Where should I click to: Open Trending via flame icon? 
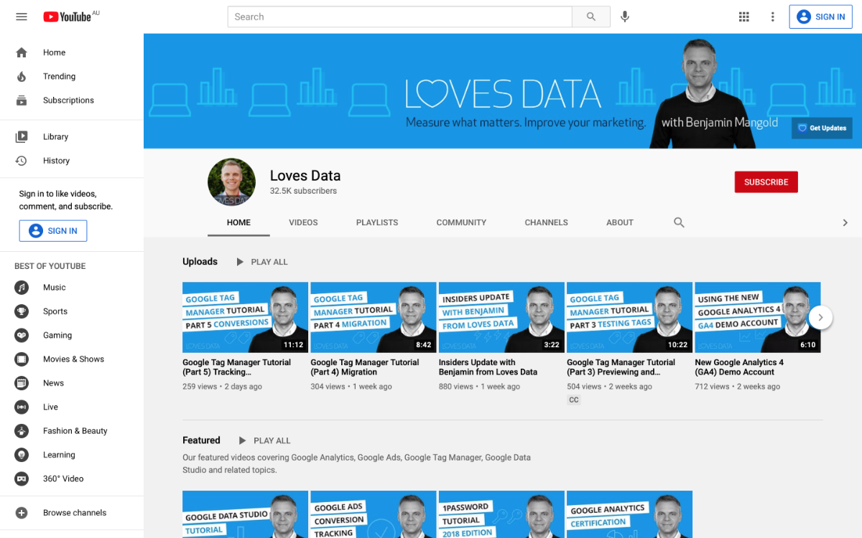point(22,76)
